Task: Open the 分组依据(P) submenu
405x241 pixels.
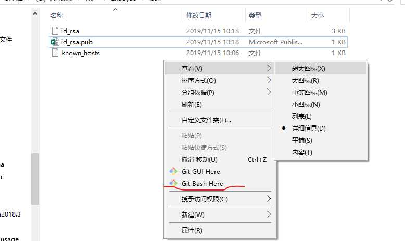Action: (x=219, y=92)
